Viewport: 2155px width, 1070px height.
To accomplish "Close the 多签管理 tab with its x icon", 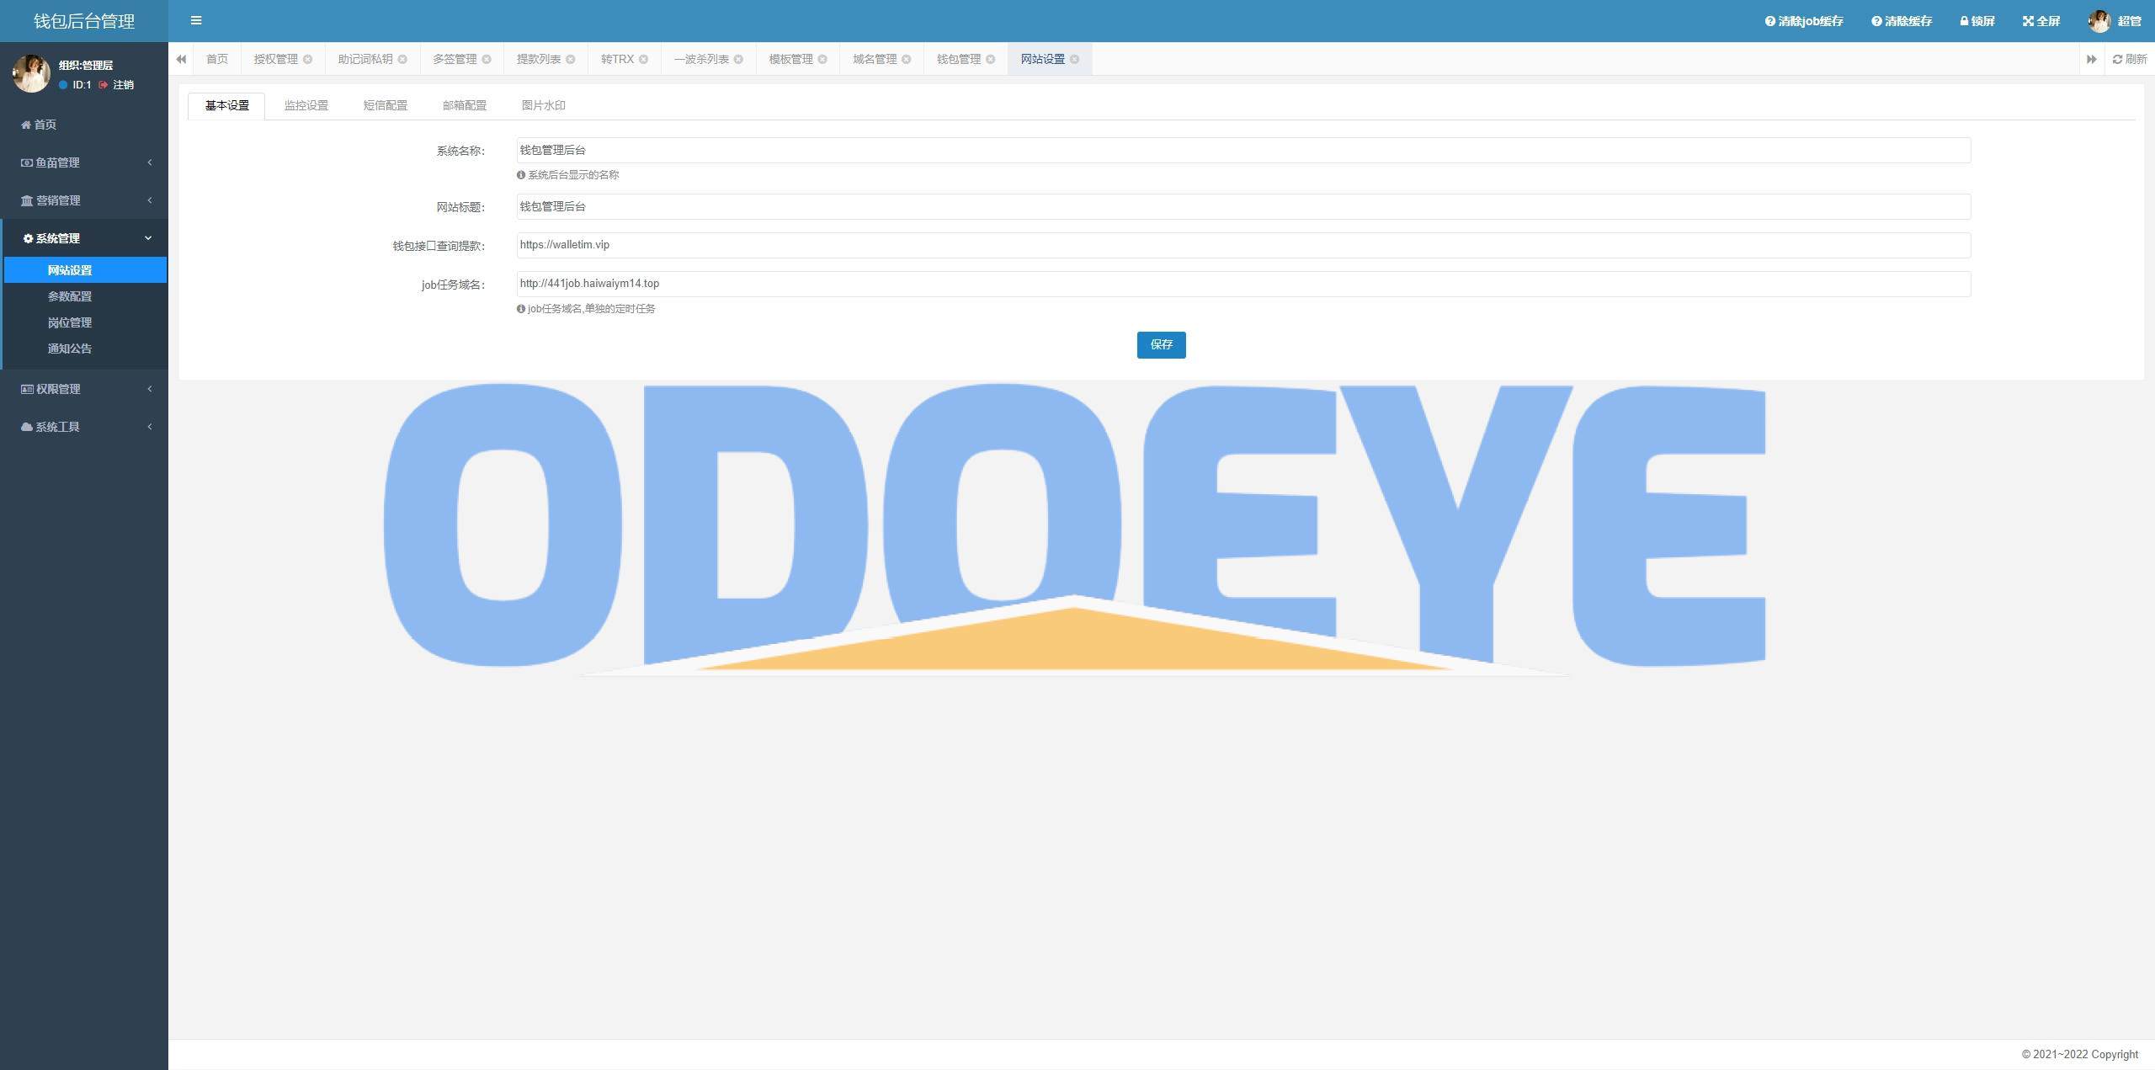I will (x=487, y=59).
